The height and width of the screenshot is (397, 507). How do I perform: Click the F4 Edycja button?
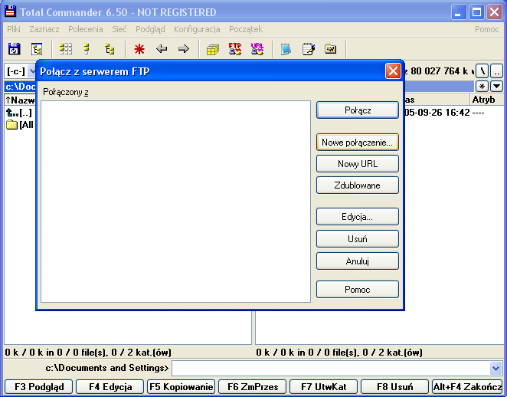pyautogui.click(x=110, y=386)
